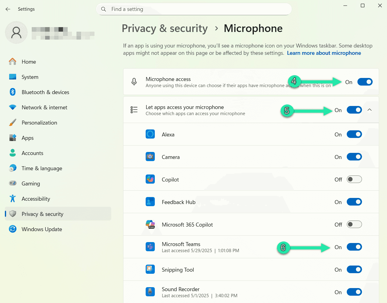Disable microphone access for Snipping Tool
Image resolution: width=387 pixels, height=303 pixels.
[x=354, y=269]
